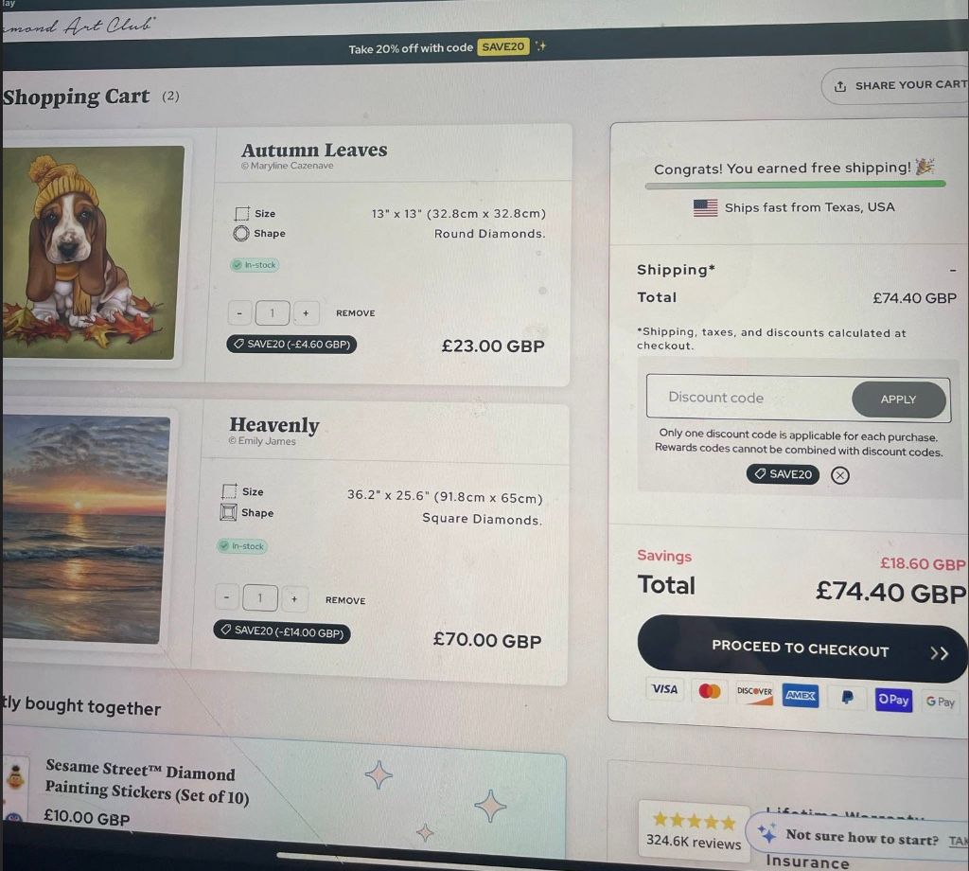Click the Discount code input field
The width and height of the screenshot is (969, 871).
tap(749, 397)
